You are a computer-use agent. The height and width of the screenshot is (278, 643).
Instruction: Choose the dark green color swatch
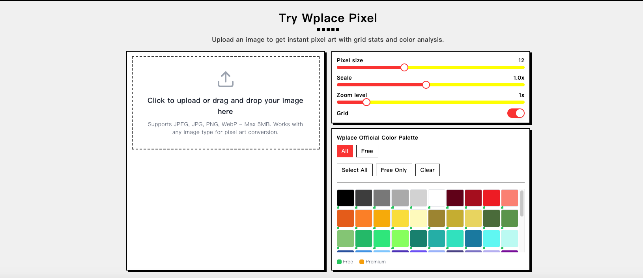coord(492,218)
